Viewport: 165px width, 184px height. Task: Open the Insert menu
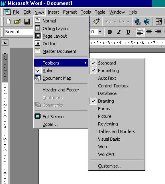53,12
